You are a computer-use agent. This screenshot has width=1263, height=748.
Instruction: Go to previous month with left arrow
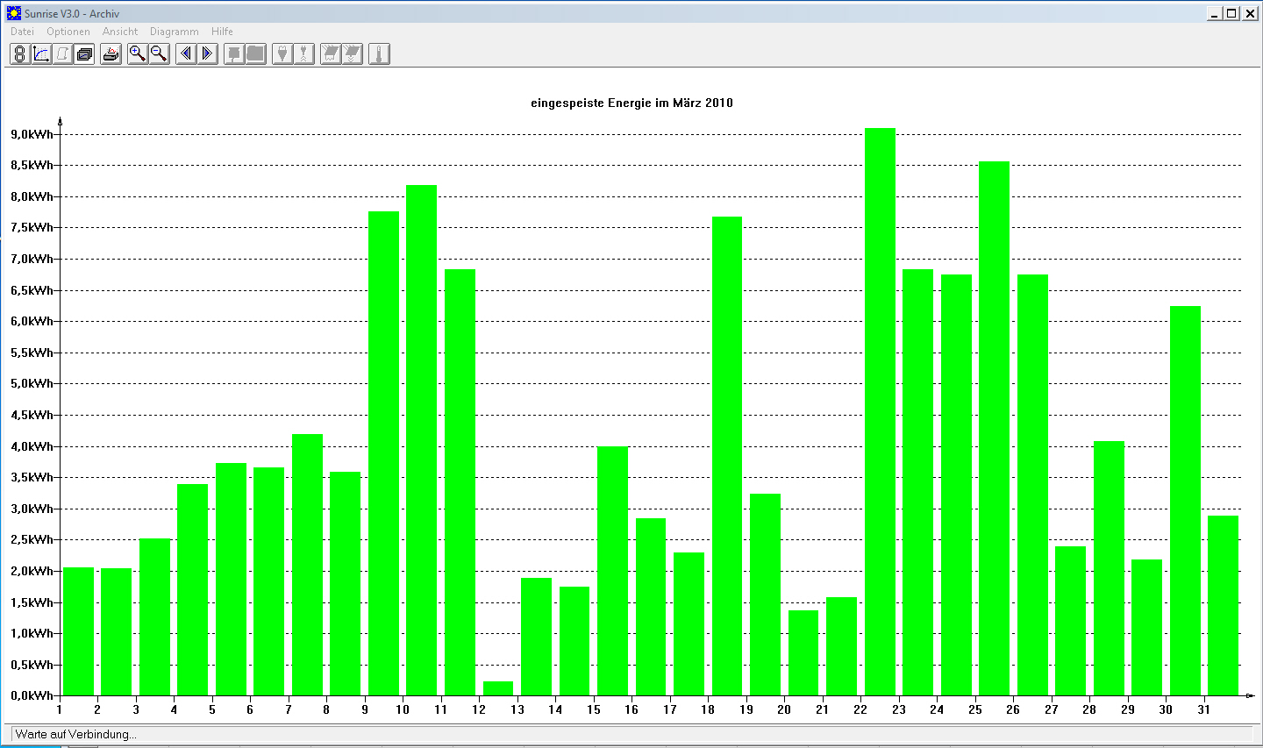coord(186,54)
